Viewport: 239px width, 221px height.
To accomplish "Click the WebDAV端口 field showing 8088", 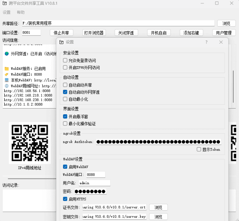I will [96, 174].
